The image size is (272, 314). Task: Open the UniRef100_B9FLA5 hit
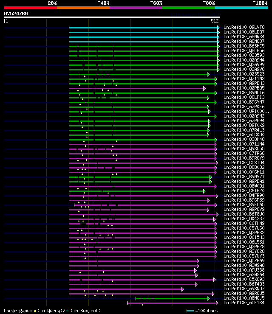pyautogui.click(x=244, y=205)
